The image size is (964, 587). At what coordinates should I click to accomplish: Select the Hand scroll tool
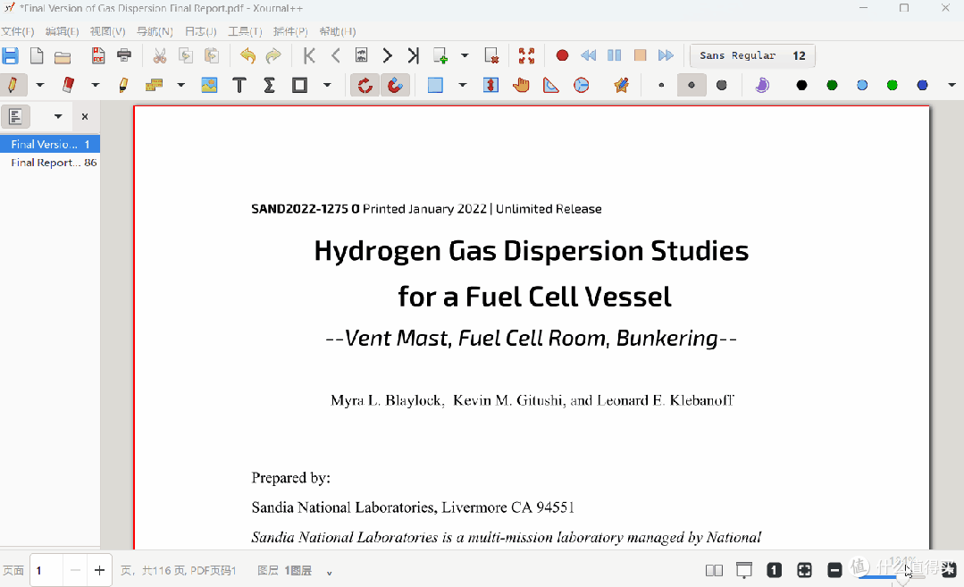pyautogui.click(x=521, y=85)
